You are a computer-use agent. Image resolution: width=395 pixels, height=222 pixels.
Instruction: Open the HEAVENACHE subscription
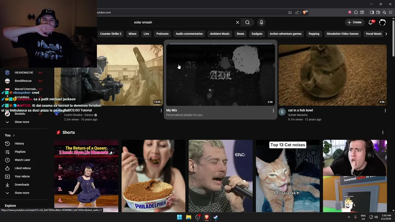pyautogui.click(x=24, y=72)
